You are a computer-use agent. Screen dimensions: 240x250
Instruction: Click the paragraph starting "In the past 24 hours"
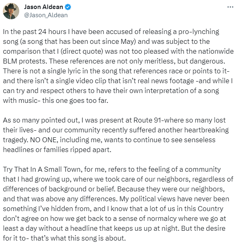(x=118, y=66)
